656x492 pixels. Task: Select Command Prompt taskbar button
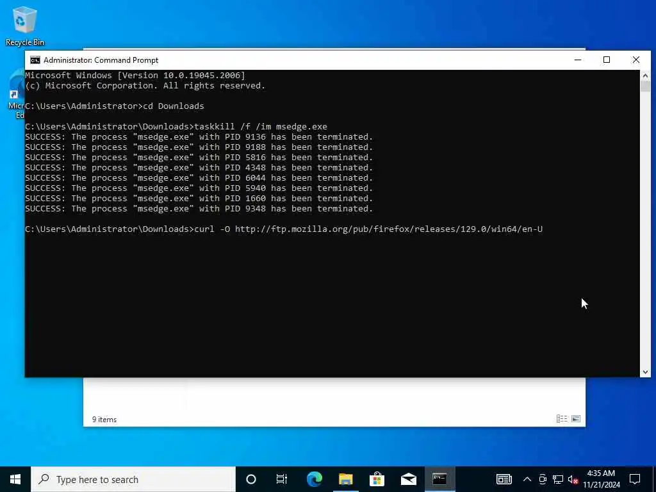(x=439, y=479)
